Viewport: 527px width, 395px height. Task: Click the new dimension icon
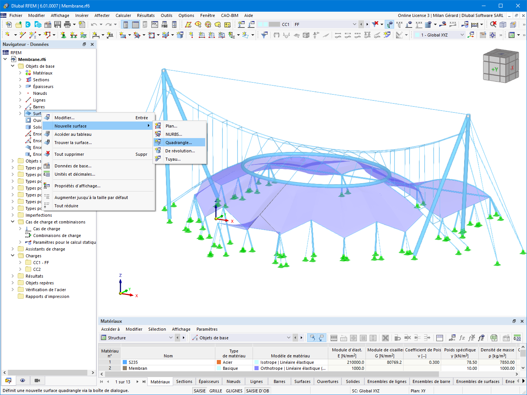tap(96, 35)
